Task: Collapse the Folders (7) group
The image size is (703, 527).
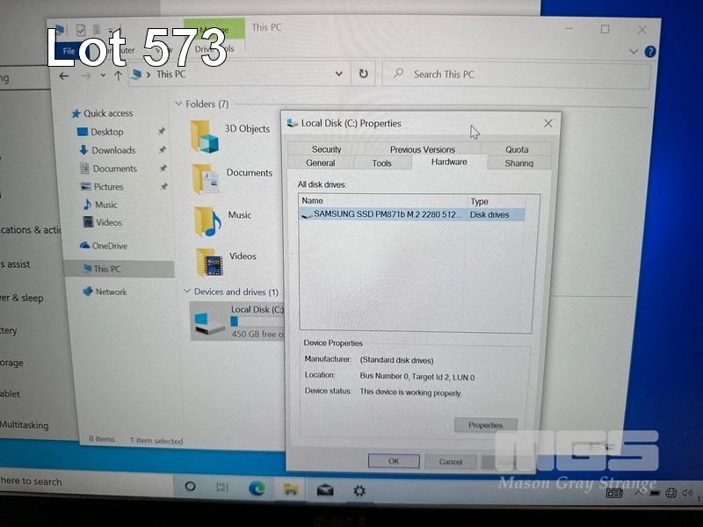Action: (x=178, y=105)
